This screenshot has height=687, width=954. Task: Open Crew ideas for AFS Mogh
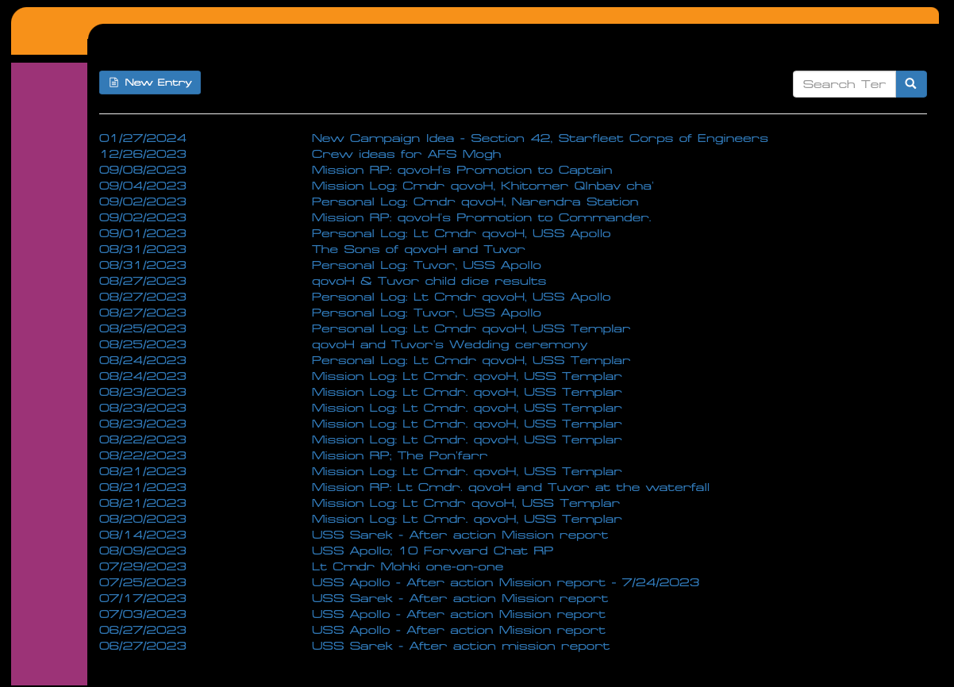(x=406, y=154)
